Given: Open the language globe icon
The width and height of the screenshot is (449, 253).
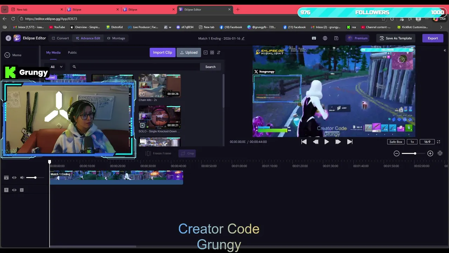Looking at the screenshot, I should (x=325, y=38).
